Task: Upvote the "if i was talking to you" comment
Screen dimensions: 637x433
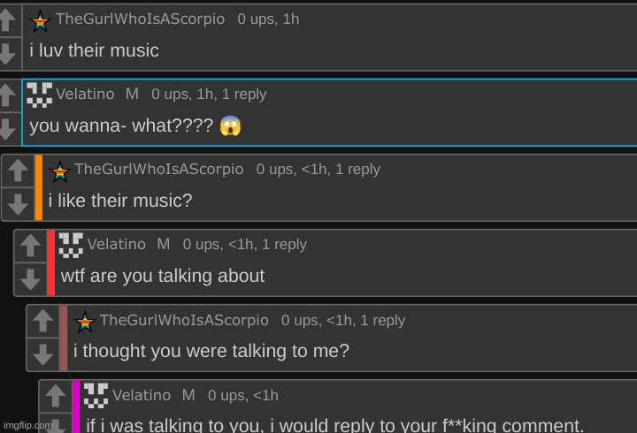Action: (55, 397)
